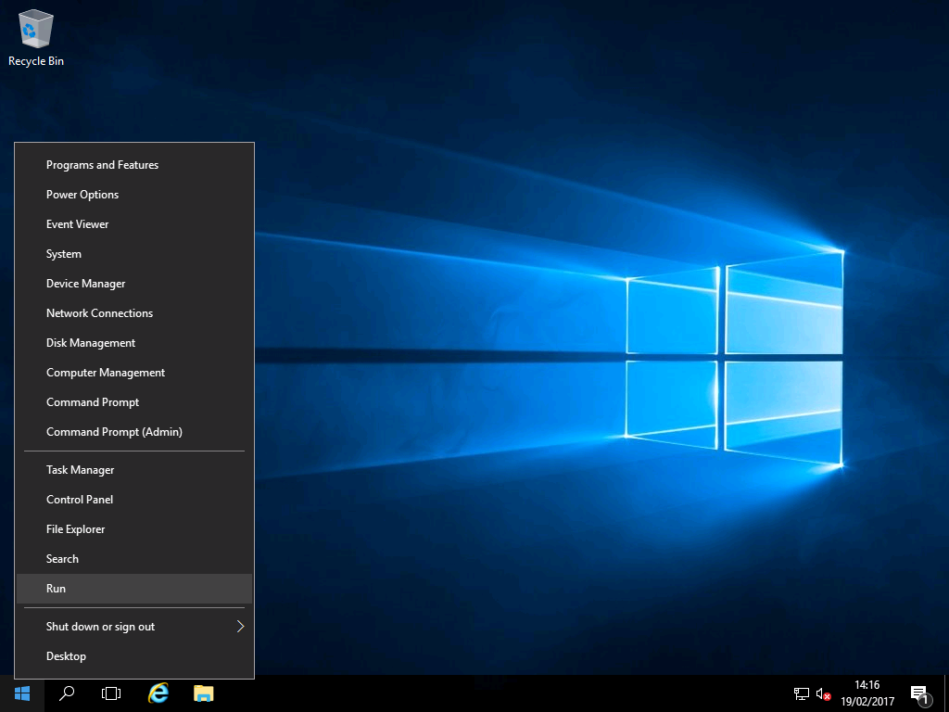Screen dimensions: 949x712
Task: Click the muted volume tray icon
Action: 823,693
